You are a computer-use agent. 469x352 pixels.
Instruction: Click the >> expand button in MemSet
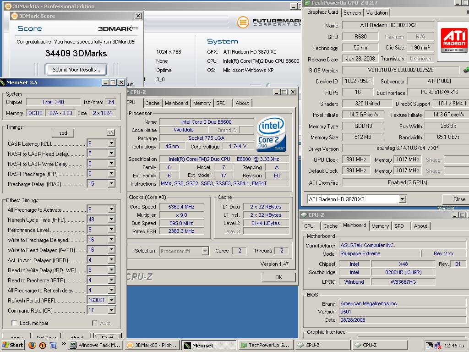coord(111,132)
